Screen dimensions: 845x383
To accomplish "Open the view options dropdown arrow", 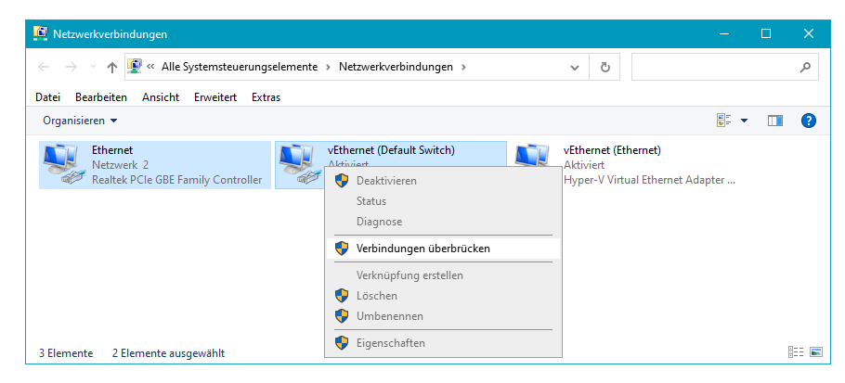I will [x=744, y=121].
